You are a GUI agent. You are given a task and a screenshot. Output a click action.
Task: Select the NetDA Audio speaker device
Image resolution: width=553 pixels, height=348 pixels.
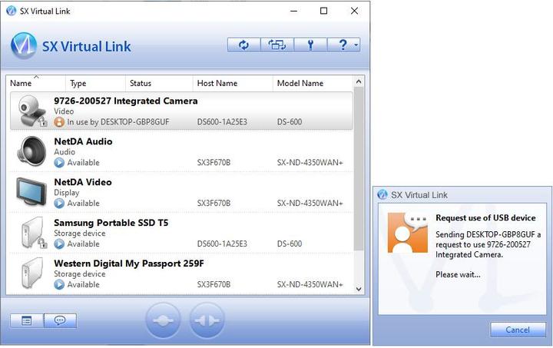click(x=83, y=142)
